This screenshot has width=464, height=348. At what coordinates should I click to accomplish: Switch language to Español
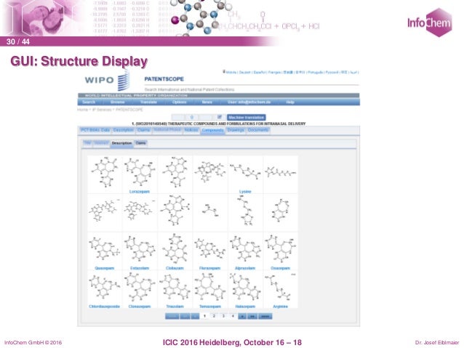(260, 72)
